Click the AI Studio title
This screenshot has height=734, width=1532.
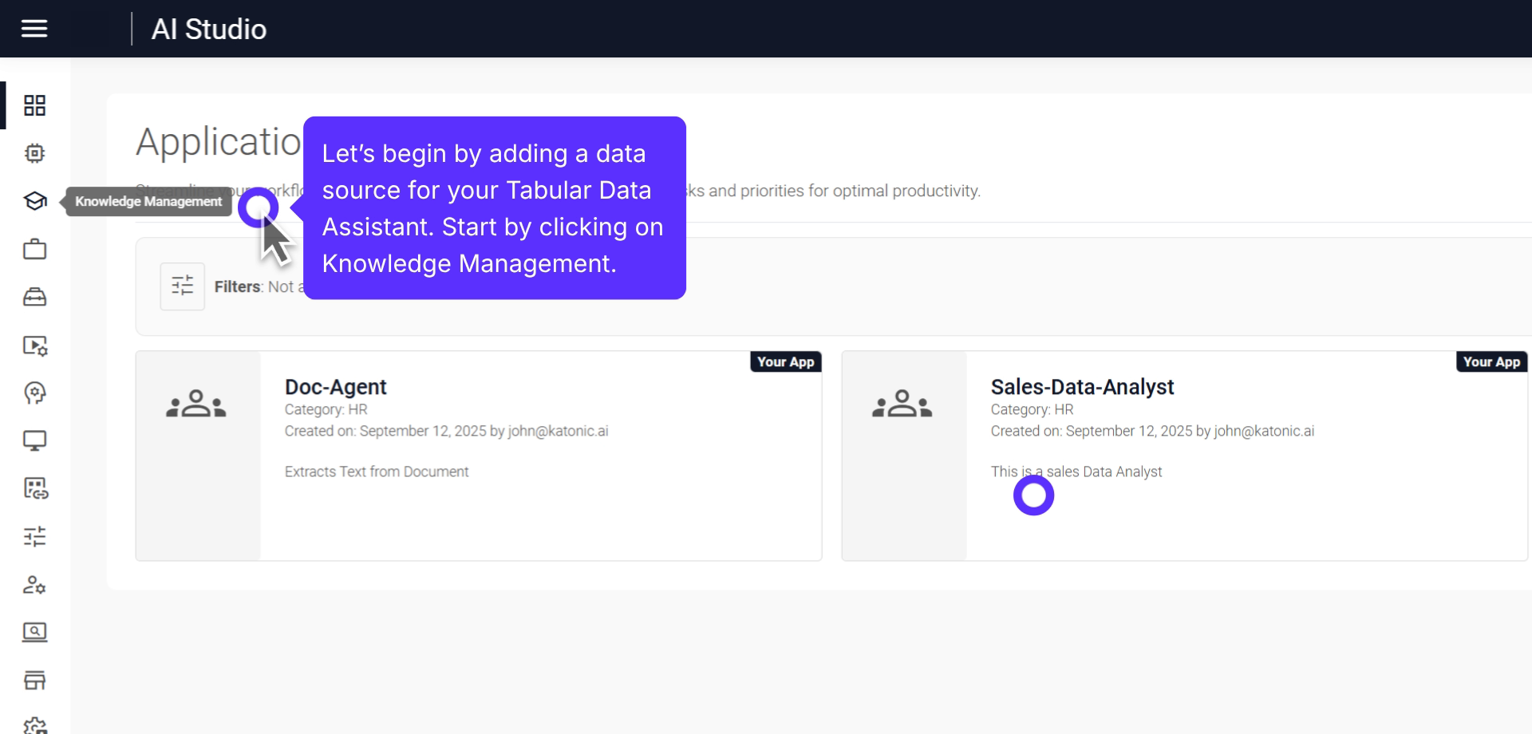(208, 29)
